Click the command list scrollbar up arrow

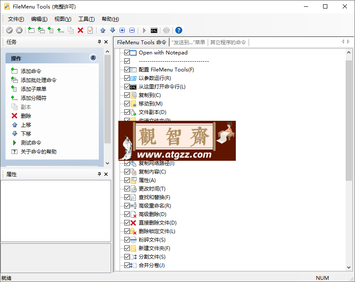pos(349,52)
